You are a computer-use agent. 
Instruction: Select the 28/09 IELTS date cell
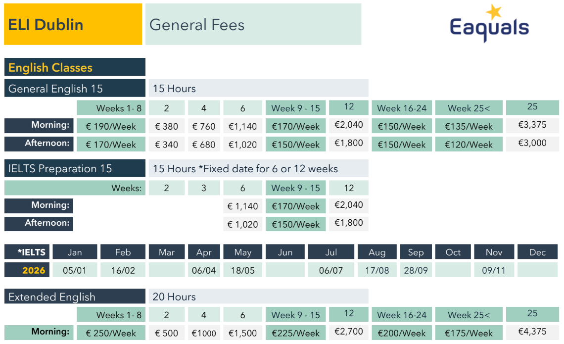(x=416, y=270)
